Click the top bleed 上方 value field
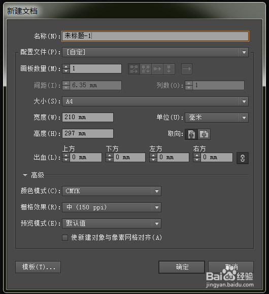This screenshot has height=294, width=269. tap(86, 157)
